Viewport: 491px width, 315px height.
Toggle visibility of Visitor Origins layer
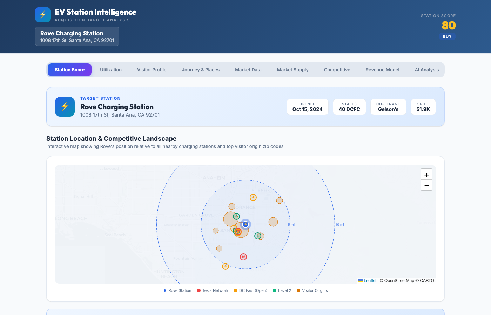point(312,290)
